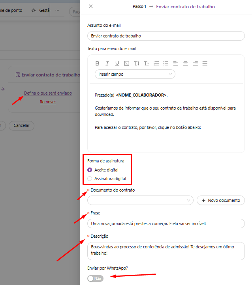Open the Gestão menu in top navigation
This screenshot has height=285, width=252.
41,10
